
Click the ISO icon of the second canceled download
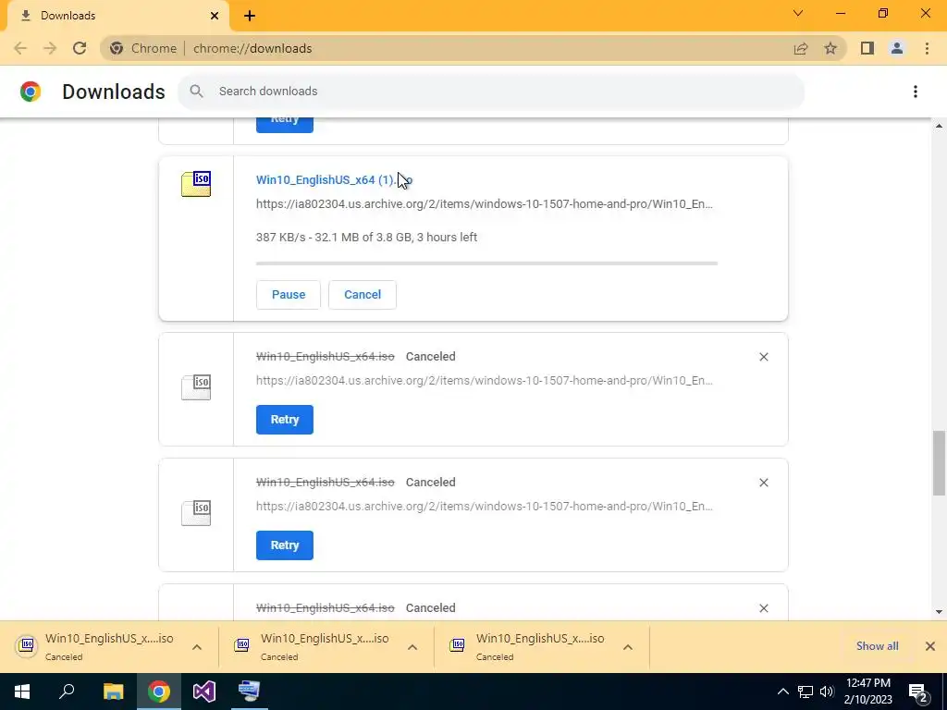(196, 512)
